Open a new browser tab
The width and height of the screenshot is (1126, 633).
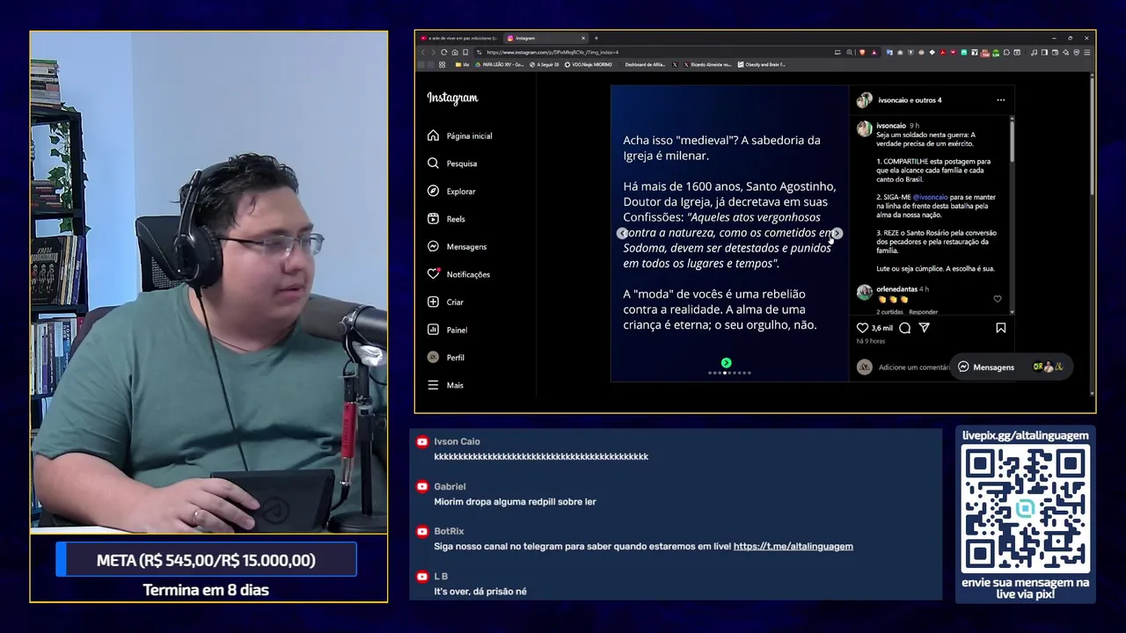[x=596, y=38]
